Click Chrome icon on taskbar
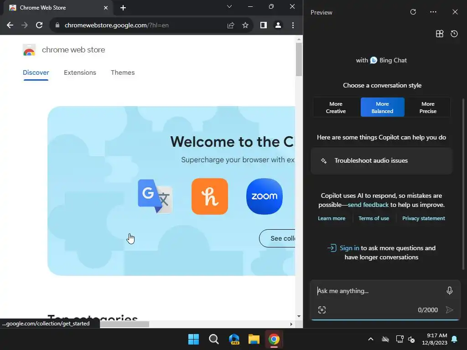The width and height of the screenshot is (467, 350). (274, 339)
